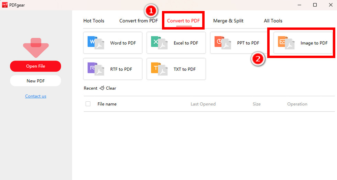The height and width of the screenshot is (180, 337).
Task: Choose the TXT to PDF label
Action: pyautogui.click(x=185, y=69)
